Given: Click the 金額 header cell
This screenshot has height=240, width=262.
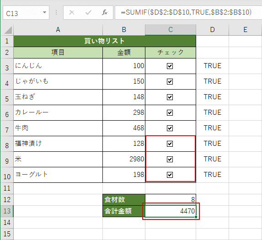Looking at the screenshot, I should 124,53.
